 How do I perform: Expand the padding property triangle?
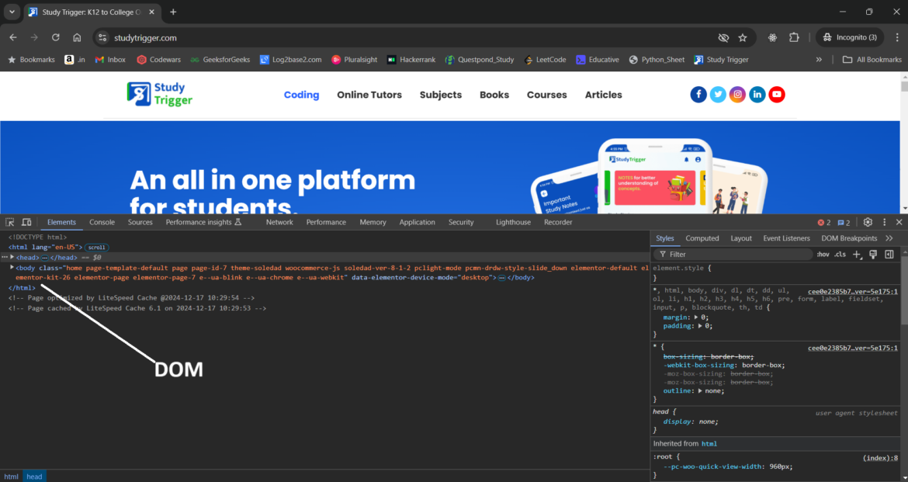coord(699,326)
